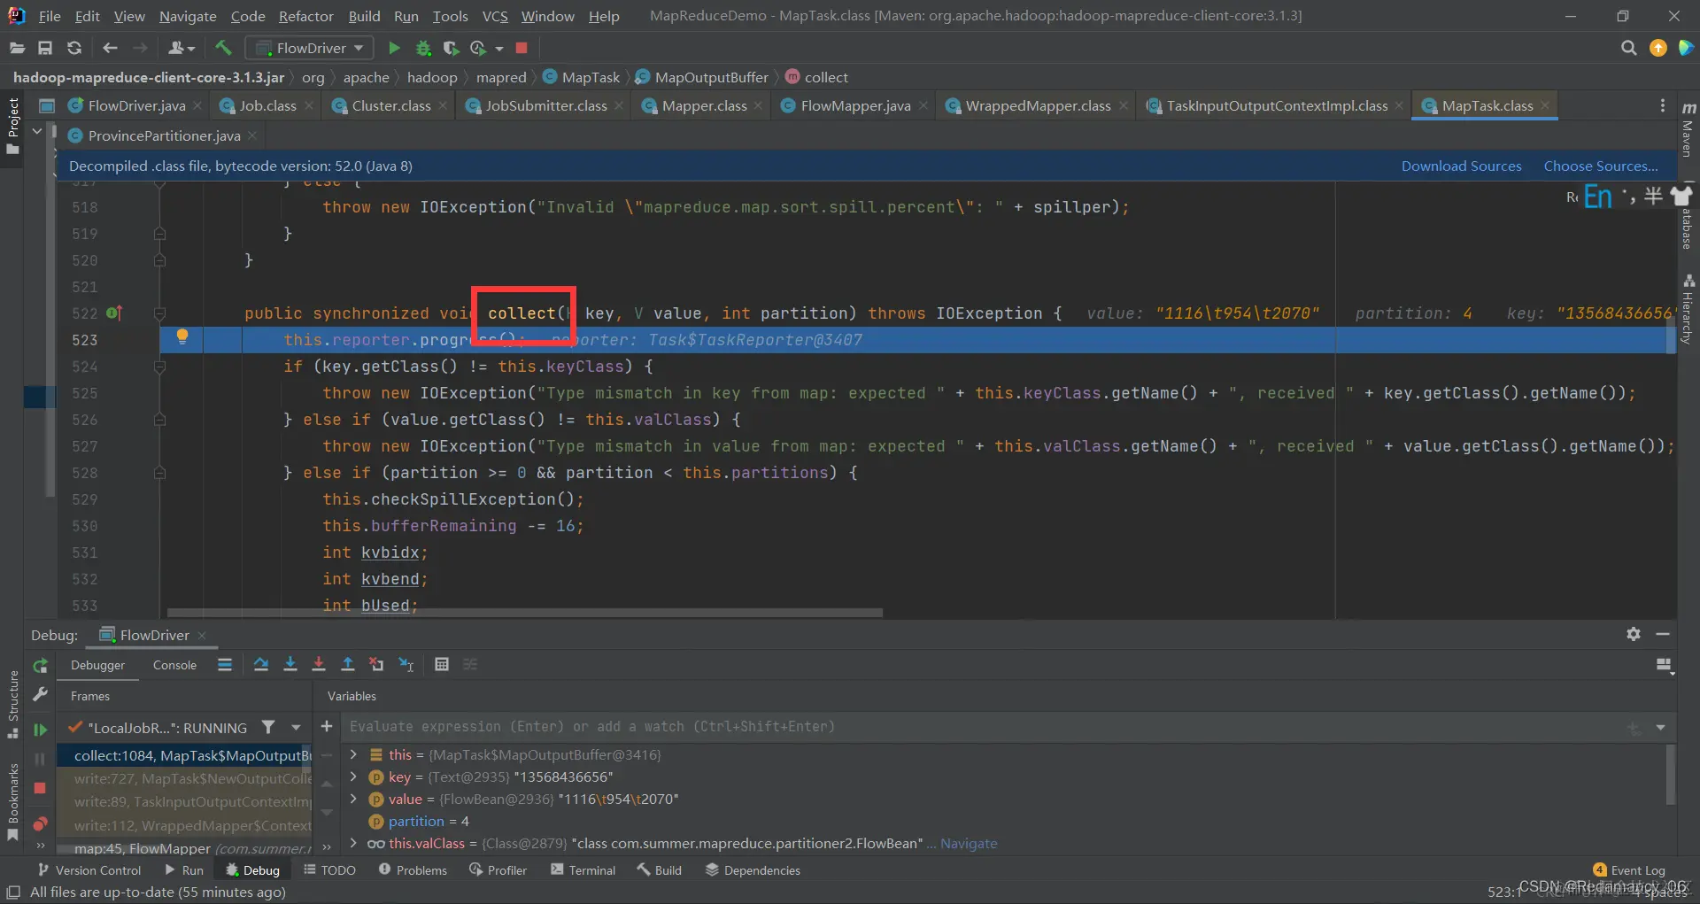Add a new watch with the plus icon
This screenshot has width=1700, height=904.
(x=327, y=727)
